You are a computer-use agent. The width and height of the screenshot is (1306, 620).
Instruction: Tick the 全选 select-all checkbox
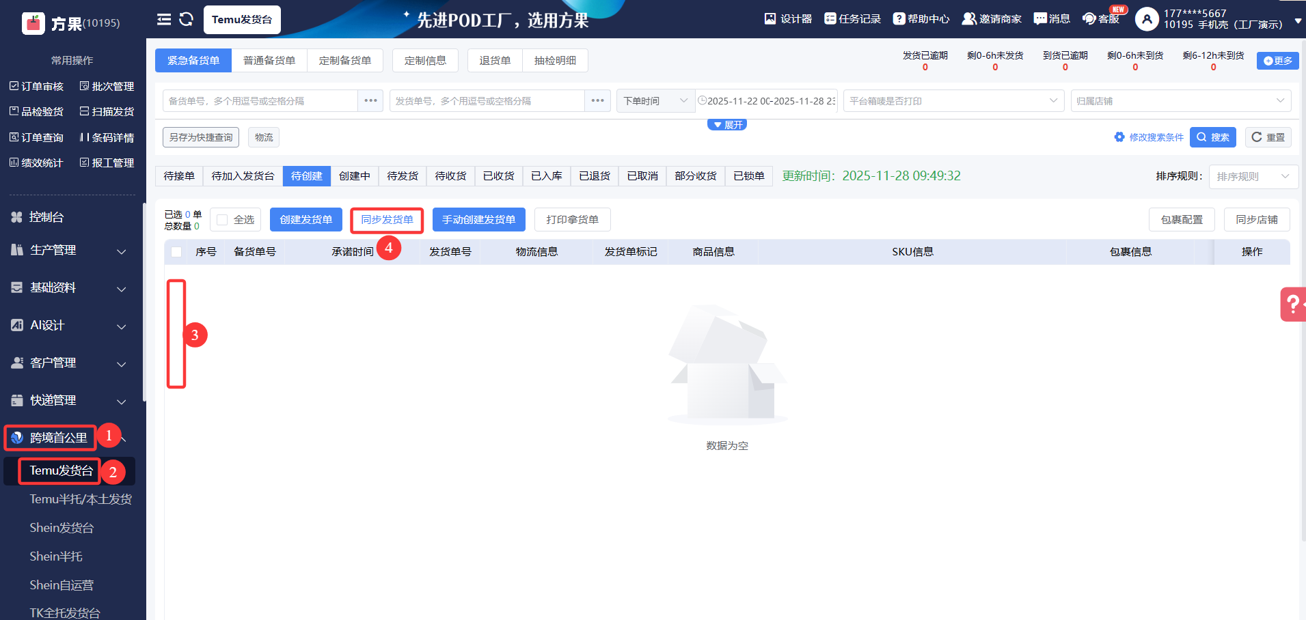(222, 220)
